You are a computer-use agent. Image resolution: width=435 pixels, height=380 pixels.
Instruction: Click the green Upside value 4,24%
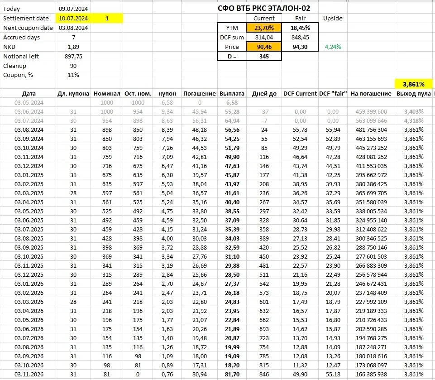pyautogui.click(x=333, y=47)
